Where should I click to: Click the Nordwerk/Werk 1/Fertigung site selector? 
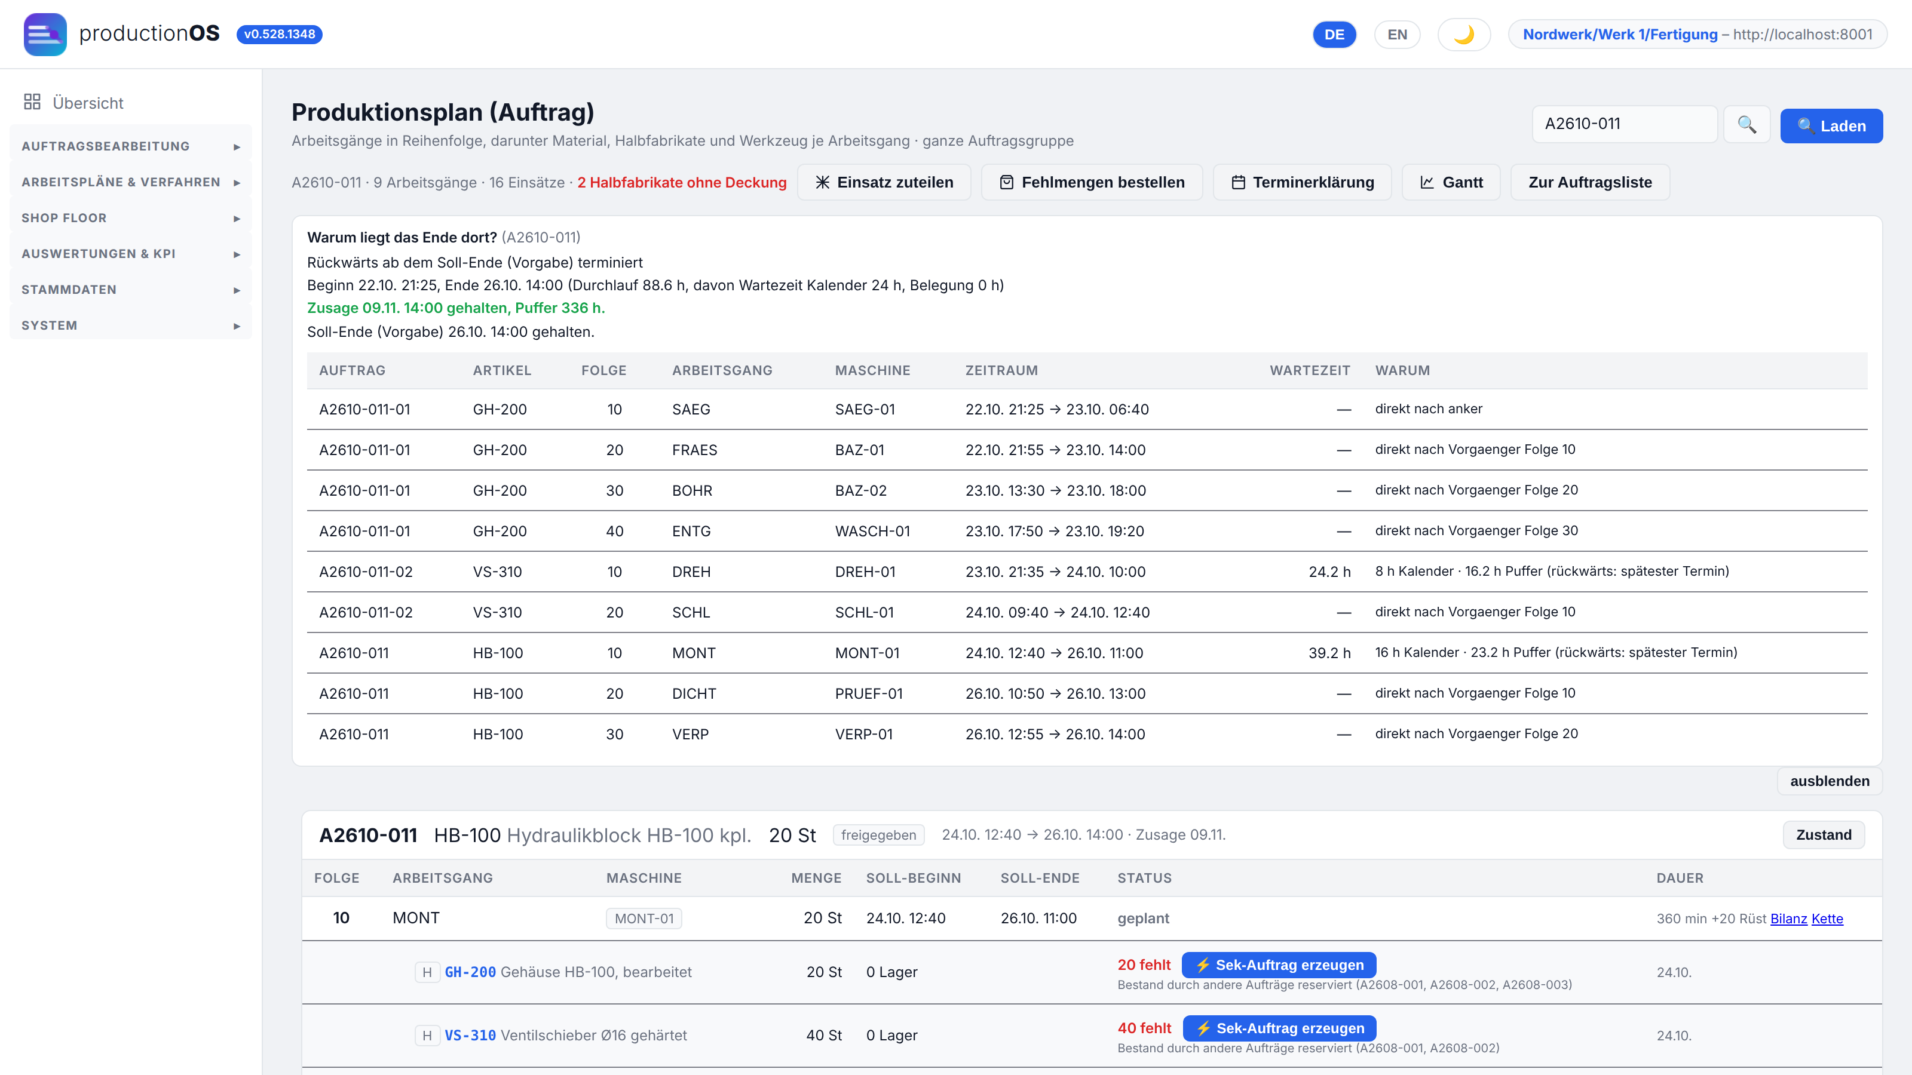(1697, 34)
